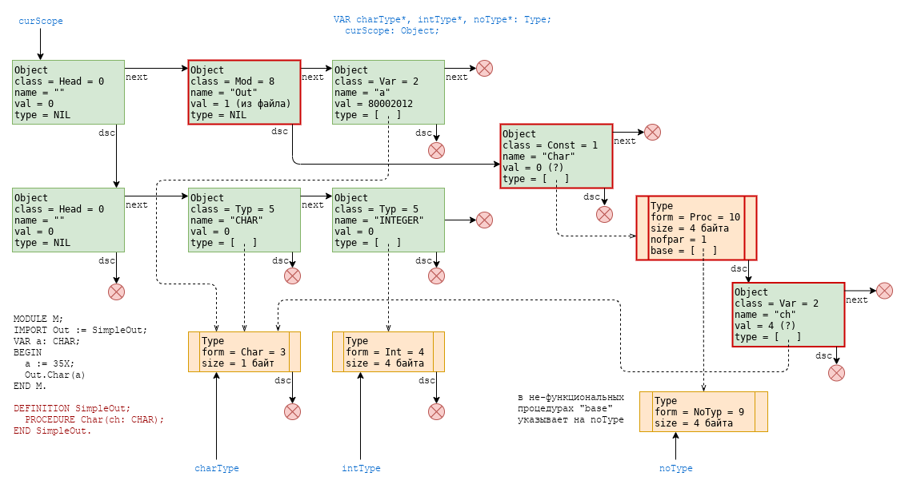Select the Typ "INTEGER" object box
The image size is (905, 488).
pyautogui.click(x=388, y=220)
